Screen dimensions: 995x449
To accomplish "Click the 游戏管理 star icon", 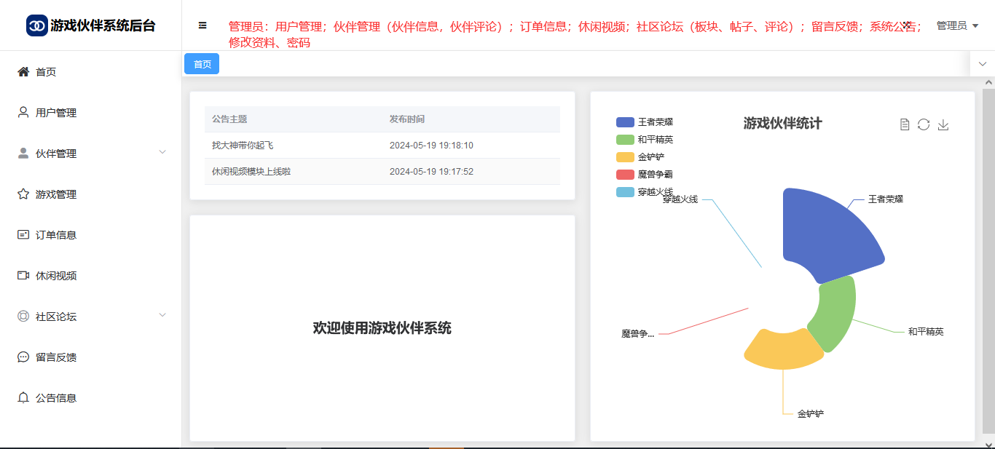I will [x=23, y=194].
